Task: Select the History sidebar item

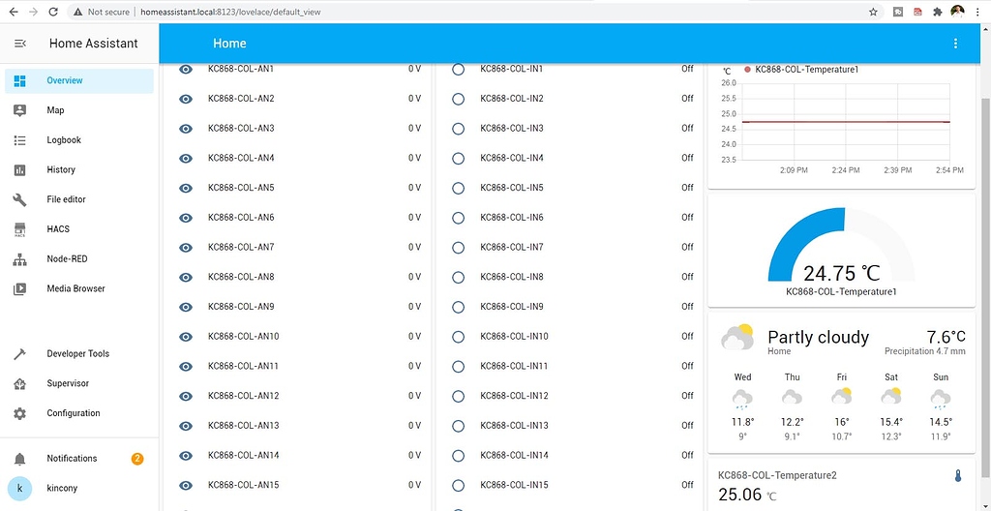Action: [x=79, y=170]
